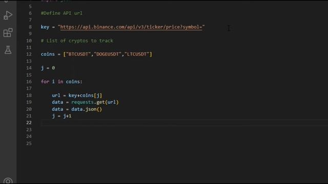Click line number 12 in gutter
This screenshot has width=328, height=184.
tap(29, 54)
